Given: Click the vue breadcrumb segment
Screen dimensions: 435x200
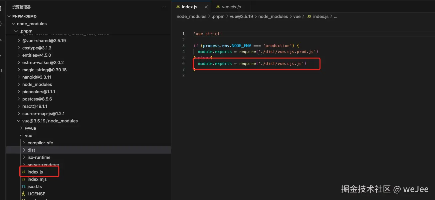Looking at the screenshot, I should pos(297,16).
